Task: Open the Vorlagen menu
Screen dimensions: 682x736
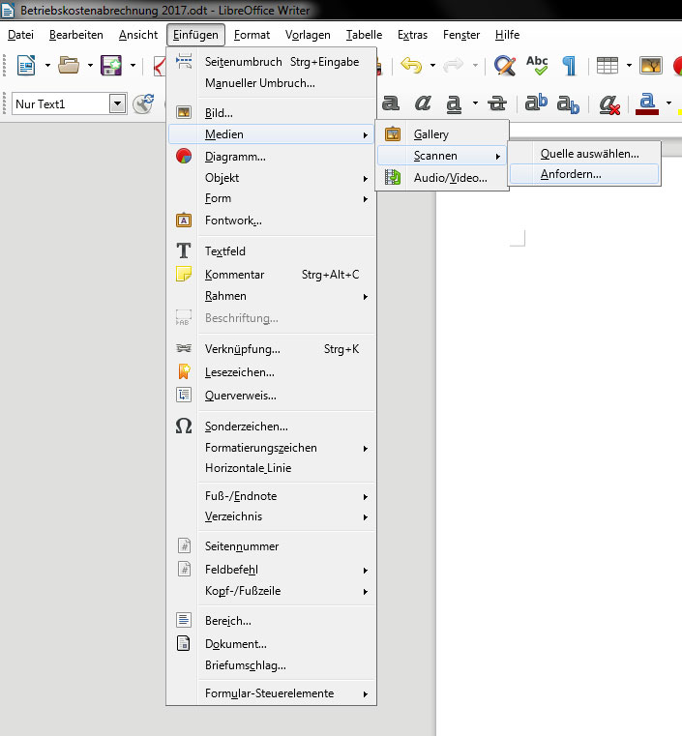Action: pos(308,35)
